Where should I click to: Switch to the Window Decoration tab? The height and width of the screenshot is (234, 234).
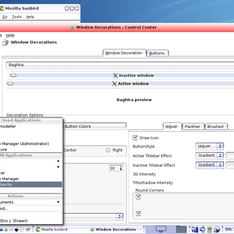click(124, 53)
